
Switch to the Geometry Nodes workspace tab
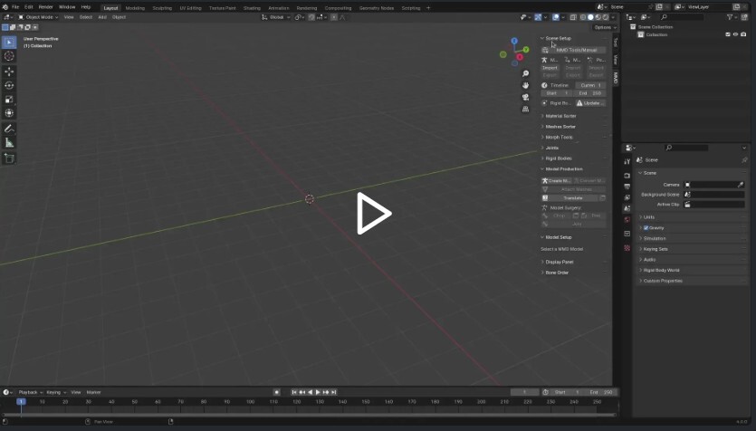(377, 8)
